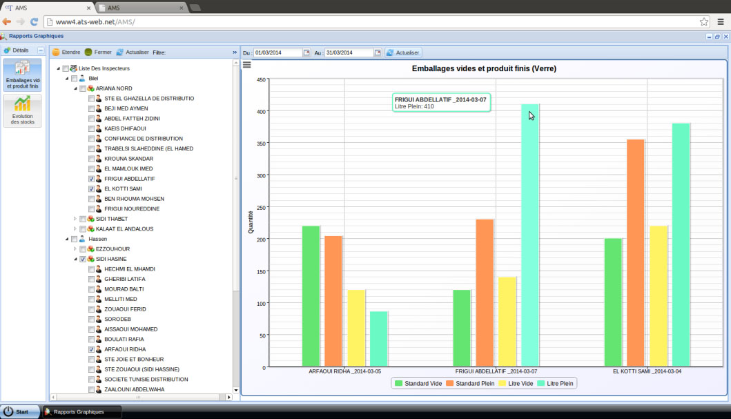Viewport: 731px width, 419px height.
Task: Select Emballages vid et produit finis report
Action: (22, 75)
